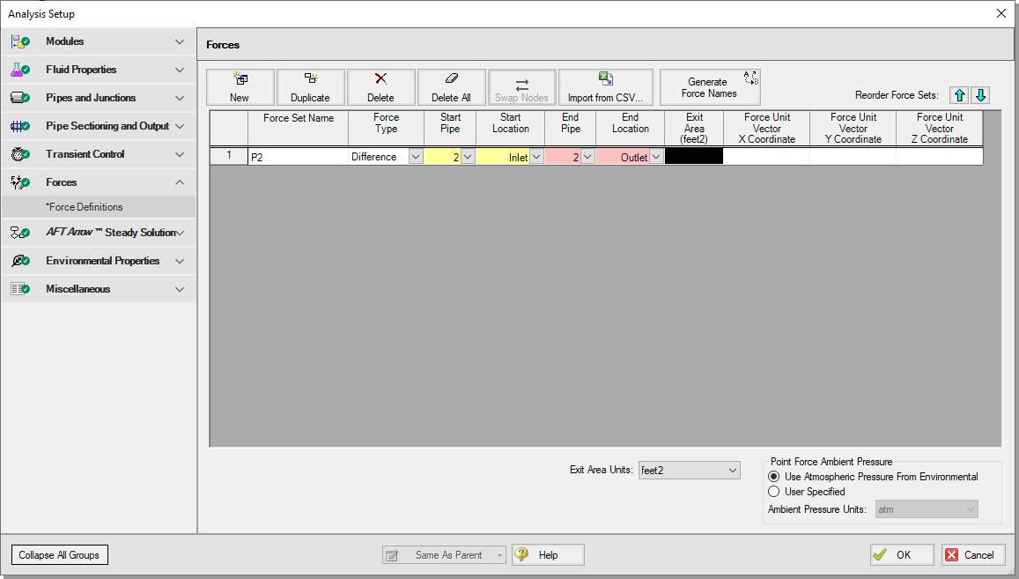
Task: Click Generate Force Names button
Action: point(709,87)
